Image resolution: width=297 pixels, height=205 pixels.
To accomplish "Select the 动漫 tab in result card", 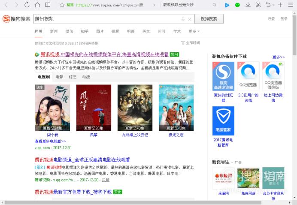I will coord(86,77).
